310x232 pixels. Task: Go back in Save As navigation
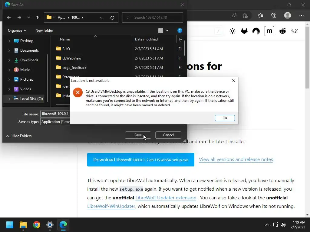coord(9,18)
